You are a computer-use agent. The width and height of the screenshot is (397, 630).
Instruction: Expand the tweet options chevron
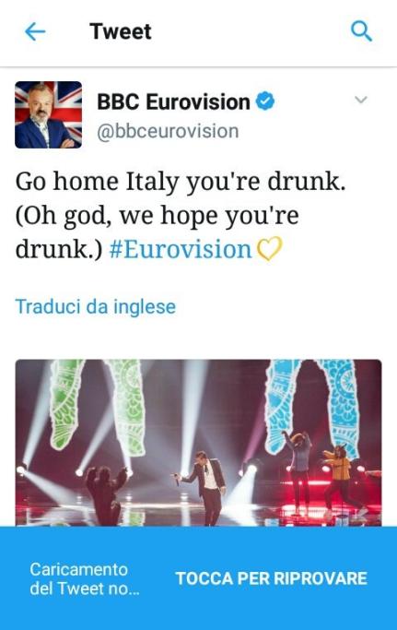(361, 100)
